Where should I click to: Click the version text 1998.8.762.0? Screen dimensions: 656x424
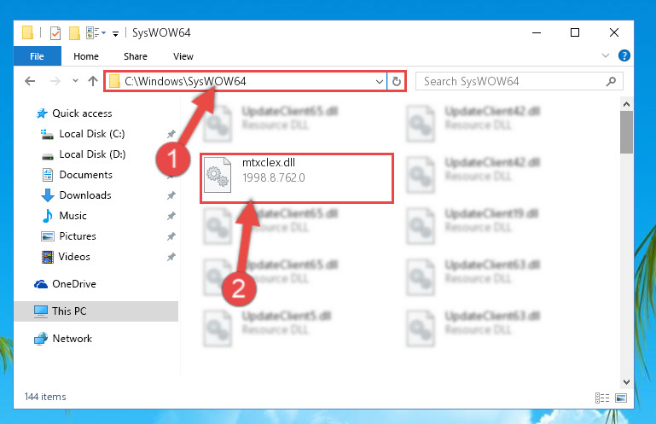coord(274,178)
